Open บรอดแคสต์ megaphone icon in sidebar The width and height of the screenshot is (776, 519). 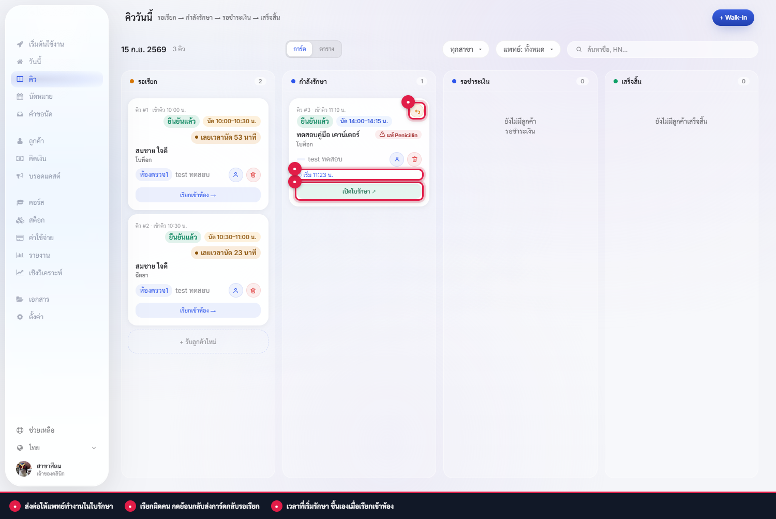pyautogui.click(x=20, y=176)
